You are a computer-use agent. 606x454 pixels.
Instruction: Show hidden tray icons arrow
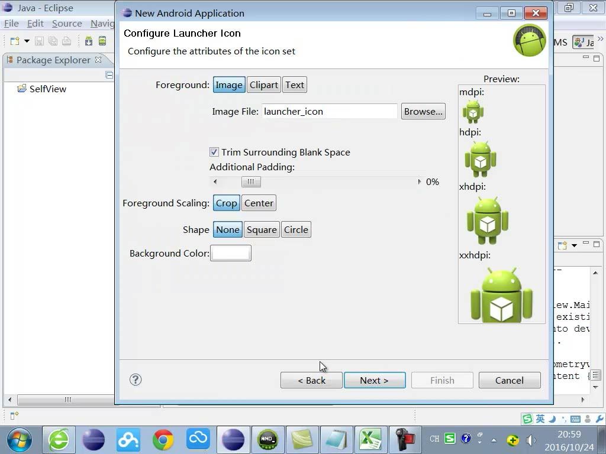point(494,440)
